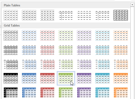Select blue Grid Table 3 with open first column

click(x=29, y=64)
